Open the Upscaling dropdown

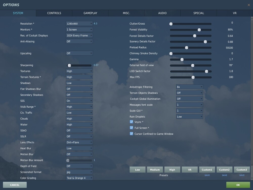79,53
